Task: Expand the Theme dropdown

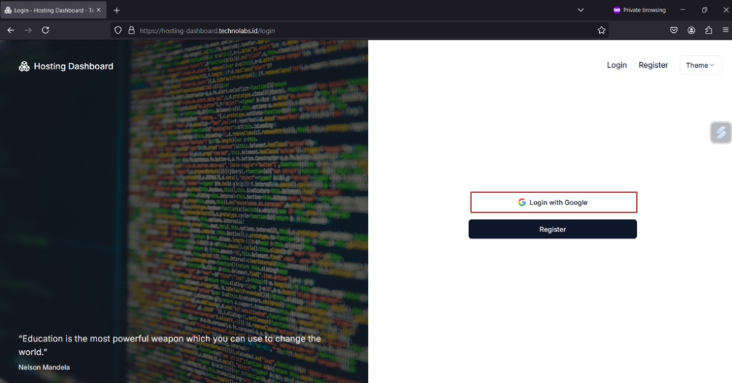Action: coord(701,65)
